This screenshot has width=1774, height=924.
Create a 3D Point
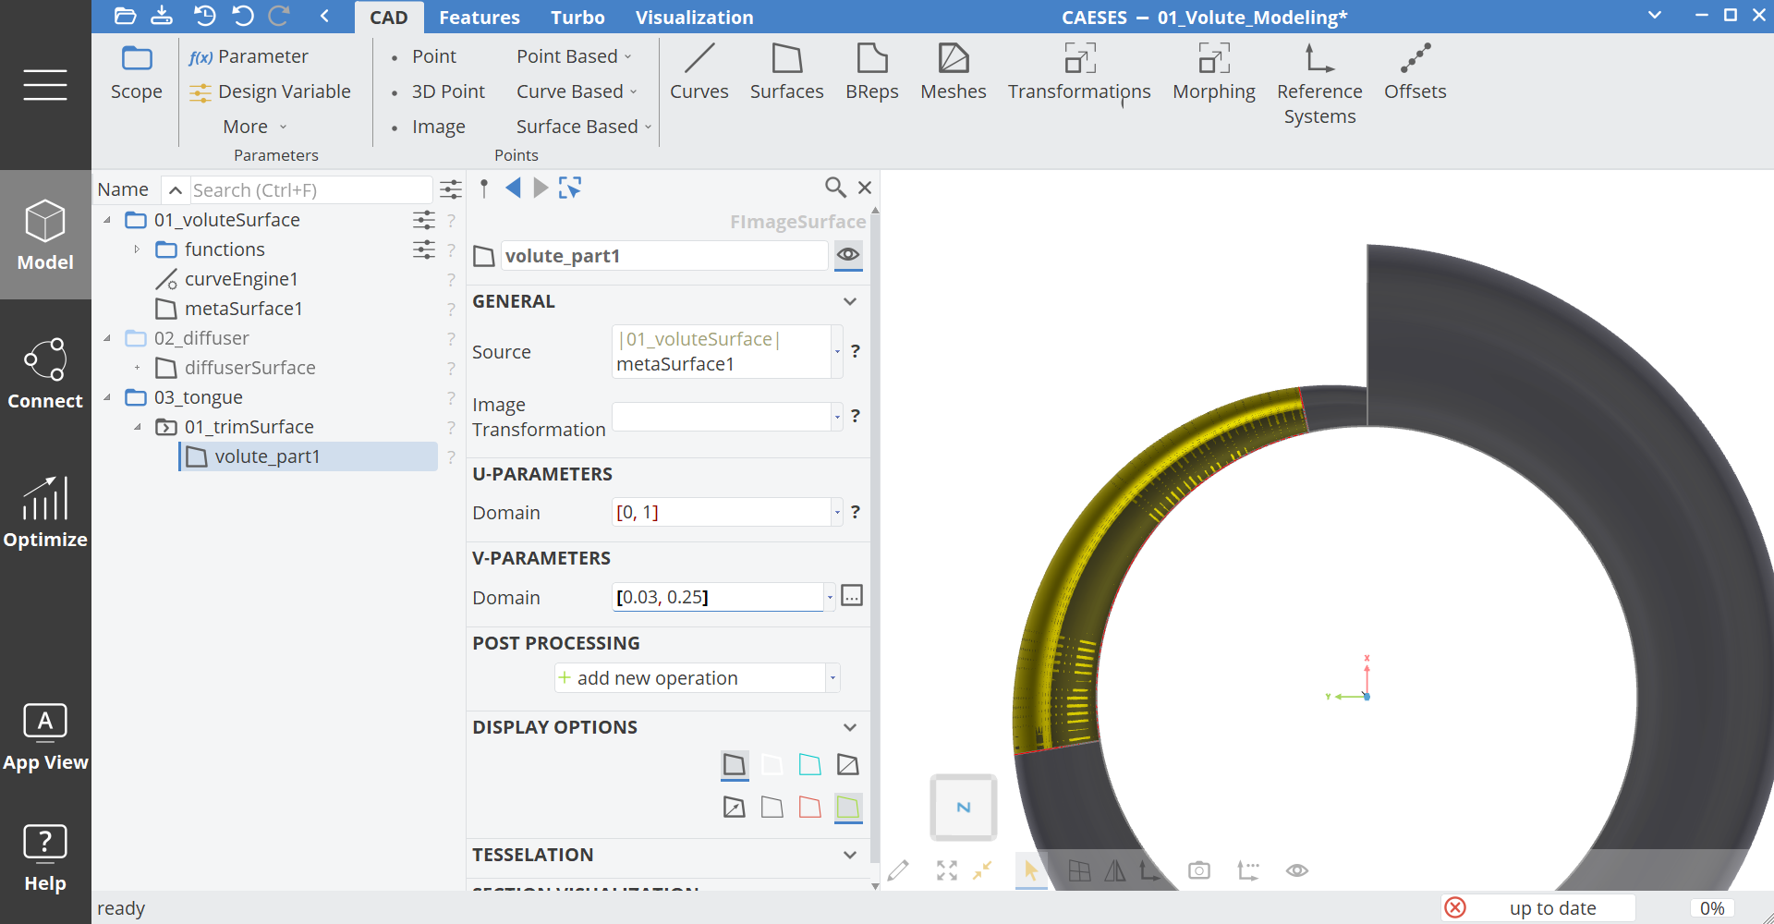[x=439, y=91]
